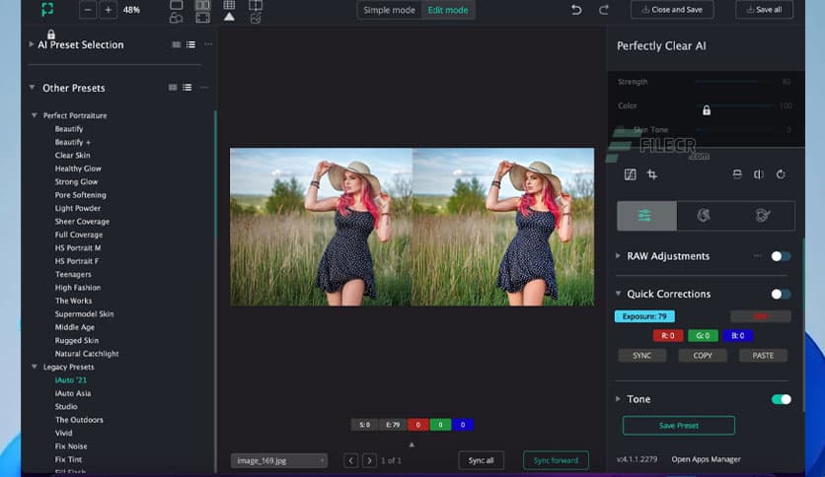The width and height of the screenshot is (825, 477).
Task: Disable the Tone toggle
Action: pos(780,399)
